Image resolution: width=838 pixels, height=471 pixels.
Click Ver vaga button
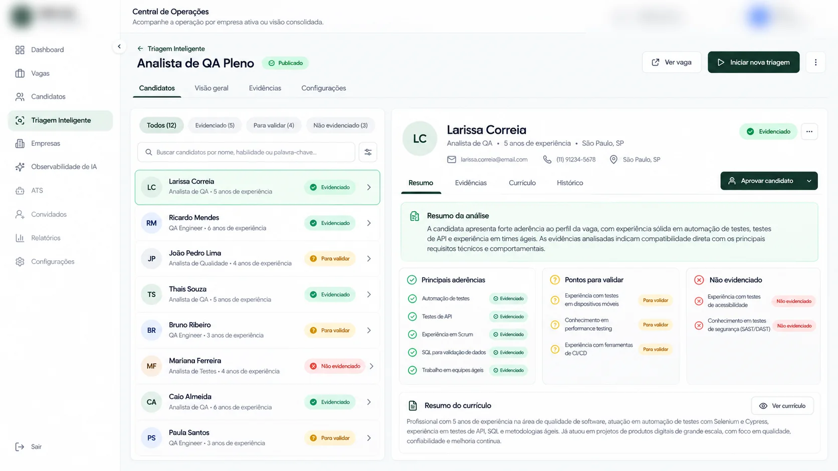coord(672,62)
